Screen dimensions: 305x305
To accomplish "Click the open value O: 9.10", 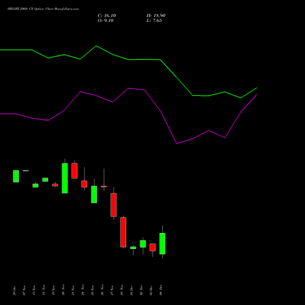I will pos(106,21).
